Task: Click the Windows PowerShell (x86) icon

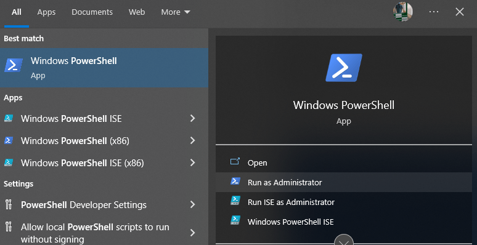Action: 9,140
